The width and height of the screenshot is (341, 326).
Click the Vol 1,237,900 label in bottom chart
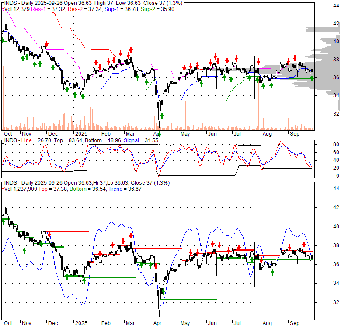pos(21,189)
